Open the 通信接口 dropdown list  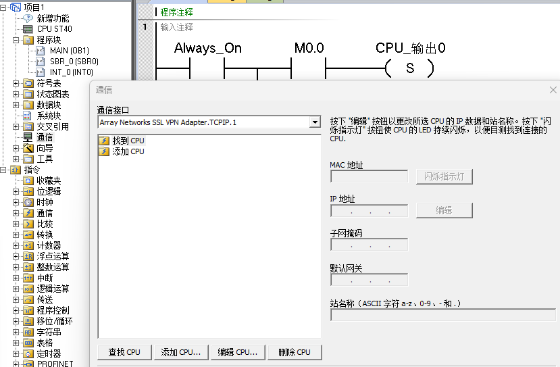[x=314, y=122]
